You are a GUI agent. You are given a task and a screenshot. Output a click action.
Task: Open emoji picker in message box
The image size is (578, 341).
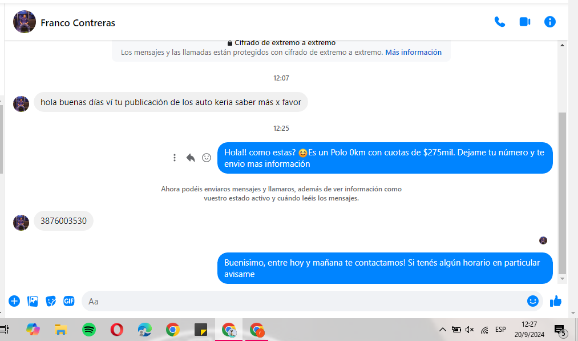533,301
